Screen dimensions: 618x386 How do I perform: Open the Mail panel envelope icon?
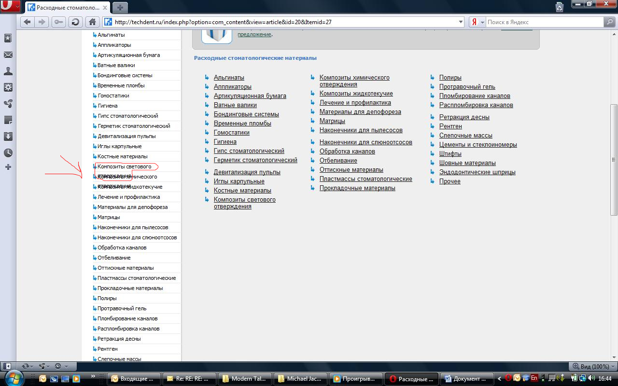pyautogui.click(x=8, y=55)
